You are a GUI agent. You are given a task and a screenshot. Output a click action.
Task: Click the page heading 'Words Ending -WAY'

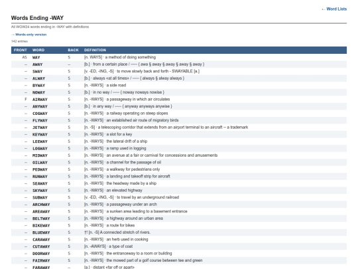[37, 18]
